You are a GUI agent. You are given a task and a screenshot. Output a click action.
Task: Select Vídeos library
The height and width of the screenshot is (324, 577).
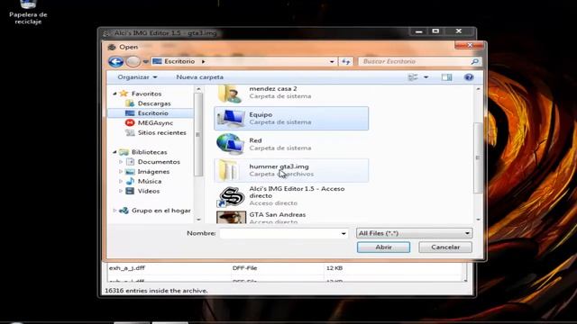(x=149, y=191)
